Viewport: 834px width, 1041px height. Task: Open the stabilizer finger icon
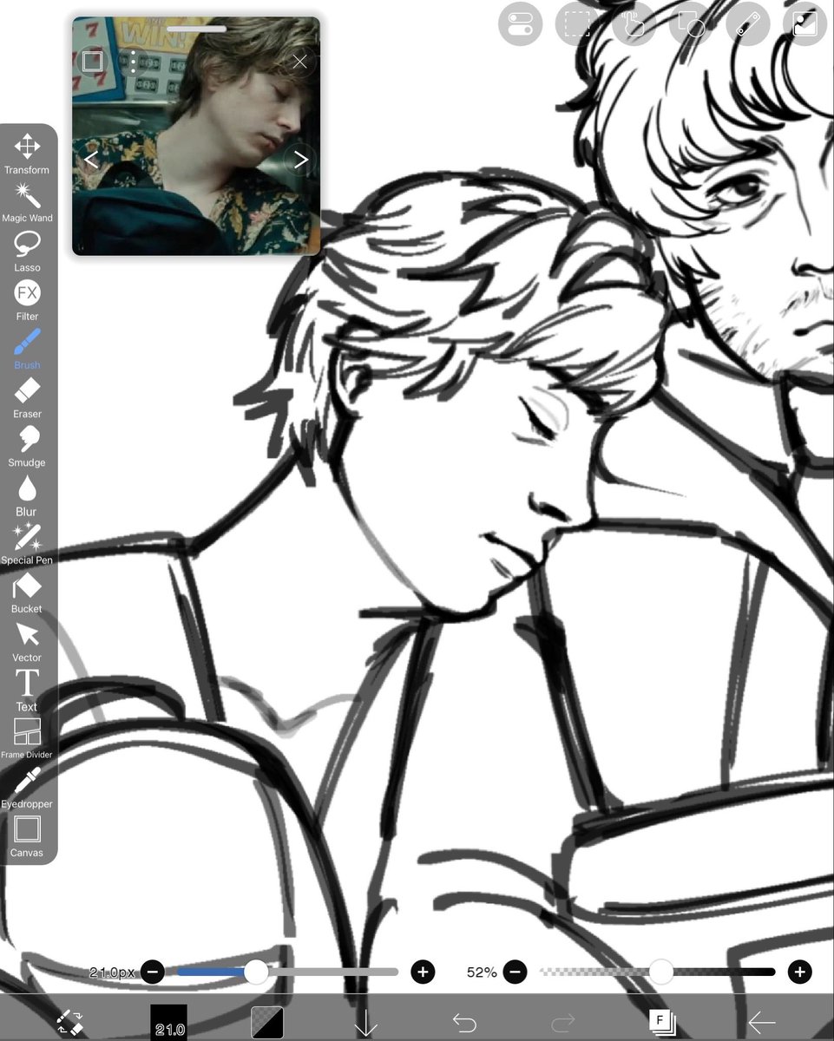click(634, 24)
